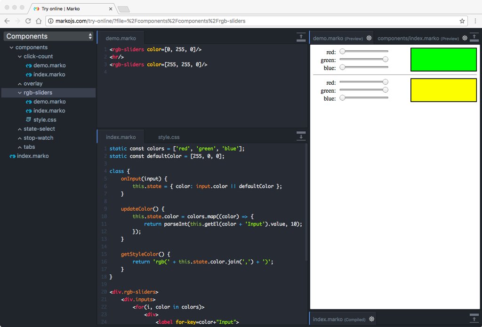Adjust the red slider in the first color group
The height and width of the screenshot is (327, 482).
coord(364,51)
